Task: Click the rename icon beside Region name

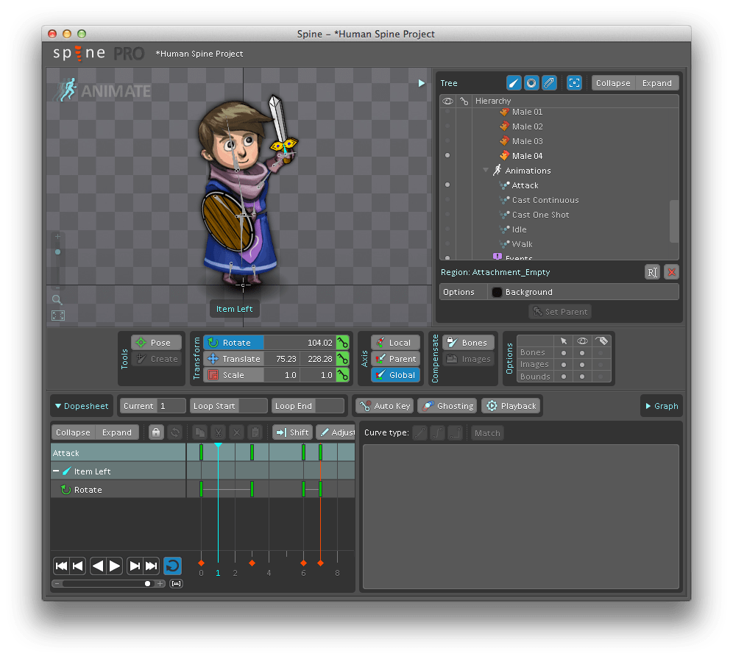Action: point(652,272)
